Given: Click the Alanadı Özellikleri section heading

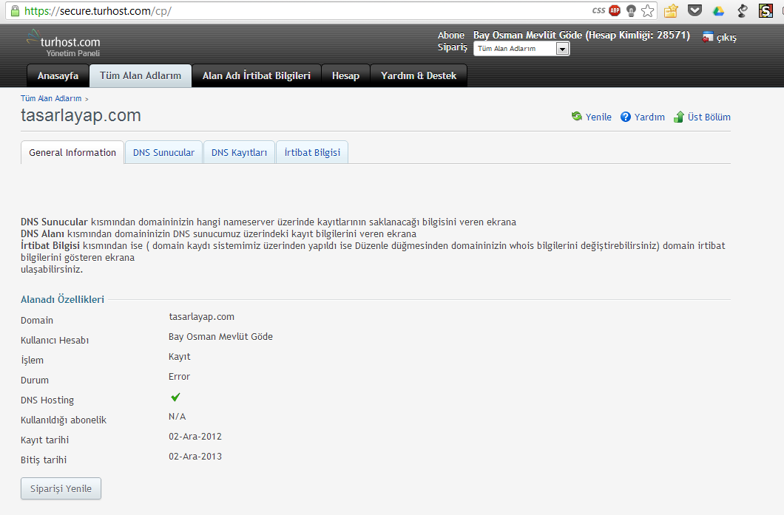Looking at the screenshot, I should [x=63, y=299].
